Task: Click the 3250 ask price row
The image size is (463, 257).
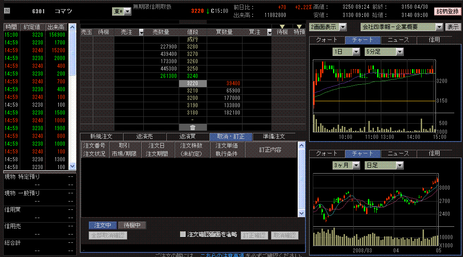Action: (193, 69)
